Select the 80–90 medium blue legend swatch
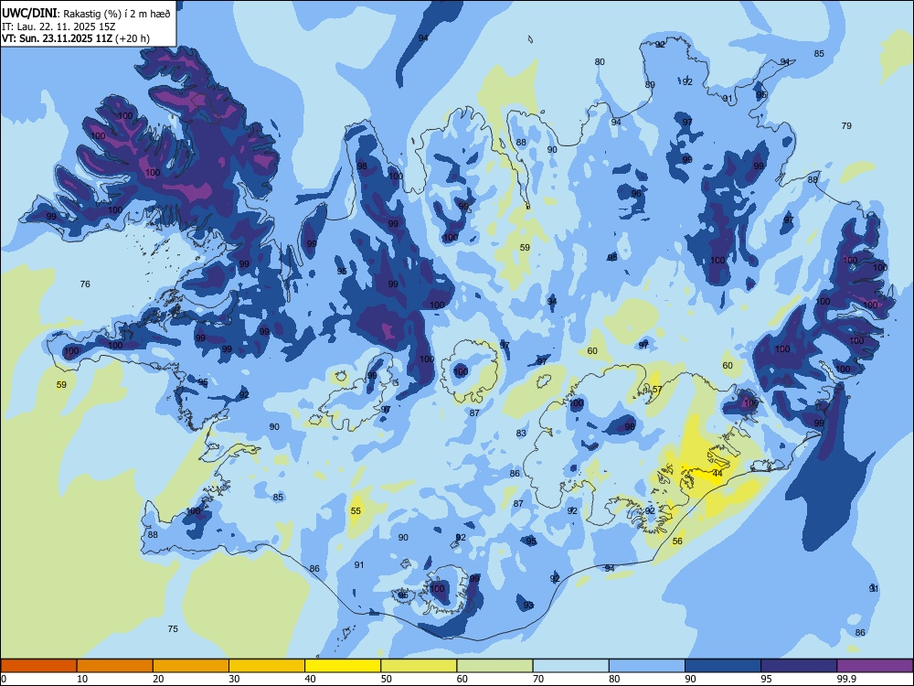This screenshot has height=686, width=914. click(x=647, y=666)
